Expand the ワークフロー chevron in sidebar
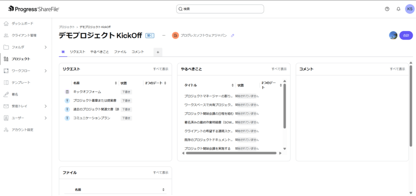This screenshot has height=196, width=416. point(46,71)
